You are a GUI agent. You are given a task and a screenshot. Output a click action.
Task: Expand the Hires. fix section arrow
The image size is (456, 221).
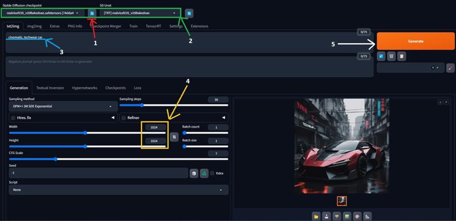(113, 118)
